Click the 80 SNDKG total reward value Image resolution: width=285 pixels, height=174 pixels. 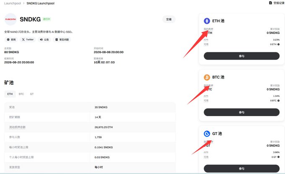[x=11, y=52]
